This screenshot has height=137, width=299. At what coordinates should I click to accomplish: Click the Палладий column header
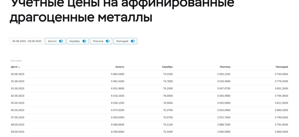click(x=281, y=67)
